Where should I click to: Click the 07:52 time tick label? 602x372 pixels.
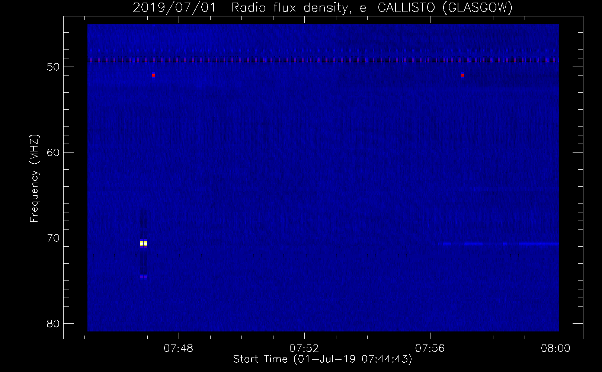tap(304, 349)
